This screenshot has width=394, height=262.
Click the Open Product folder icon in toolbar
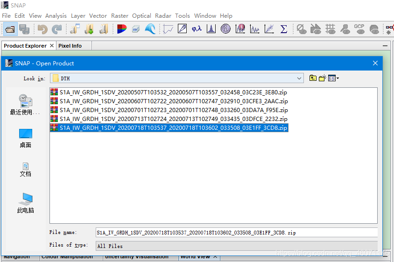[10, 29]
